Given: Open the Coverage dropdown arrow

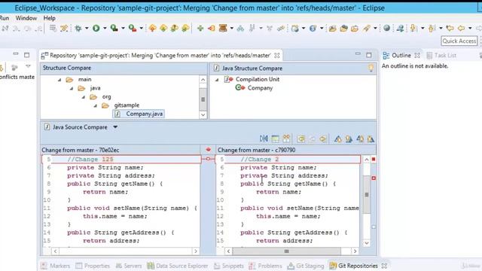Looking at the screenshot, I should tap(123, 29).
